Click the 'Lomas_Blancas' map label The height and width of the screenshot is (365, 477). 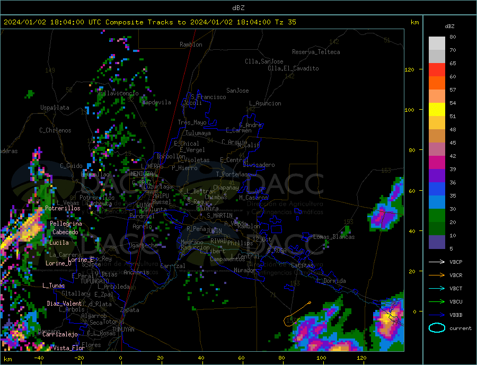coord(334,237)
